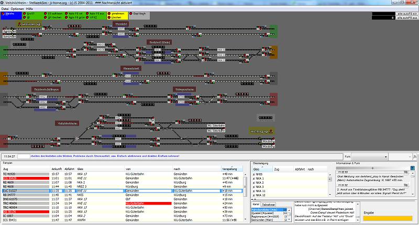Select the 'Auto FS aus' mode
The height and width of the screenshot is (225, 419).
[x=95, y=14]
